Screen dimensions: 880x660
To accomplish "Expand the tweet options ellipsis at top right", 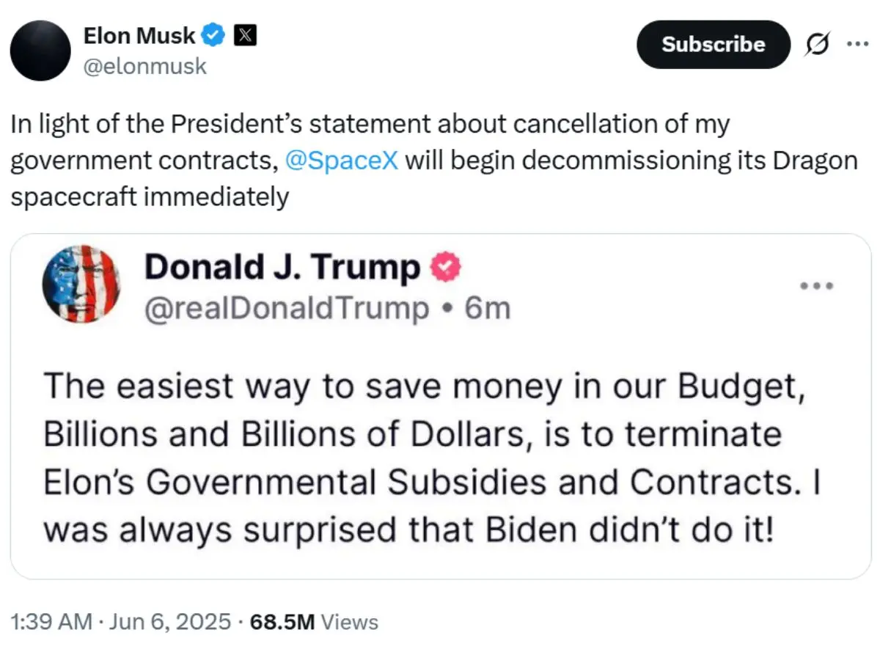I will pos(859,44).
